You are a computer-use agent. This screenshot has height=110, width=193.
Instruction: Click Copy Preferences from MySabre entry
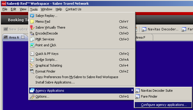tap(82, 77)
